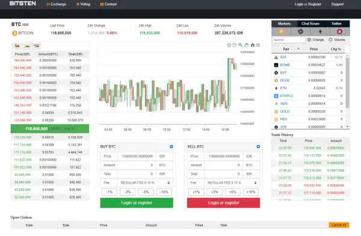Sort markets by Chg % column
The height and width of the screenshot is (236, 361).
[x=336, y=49]
